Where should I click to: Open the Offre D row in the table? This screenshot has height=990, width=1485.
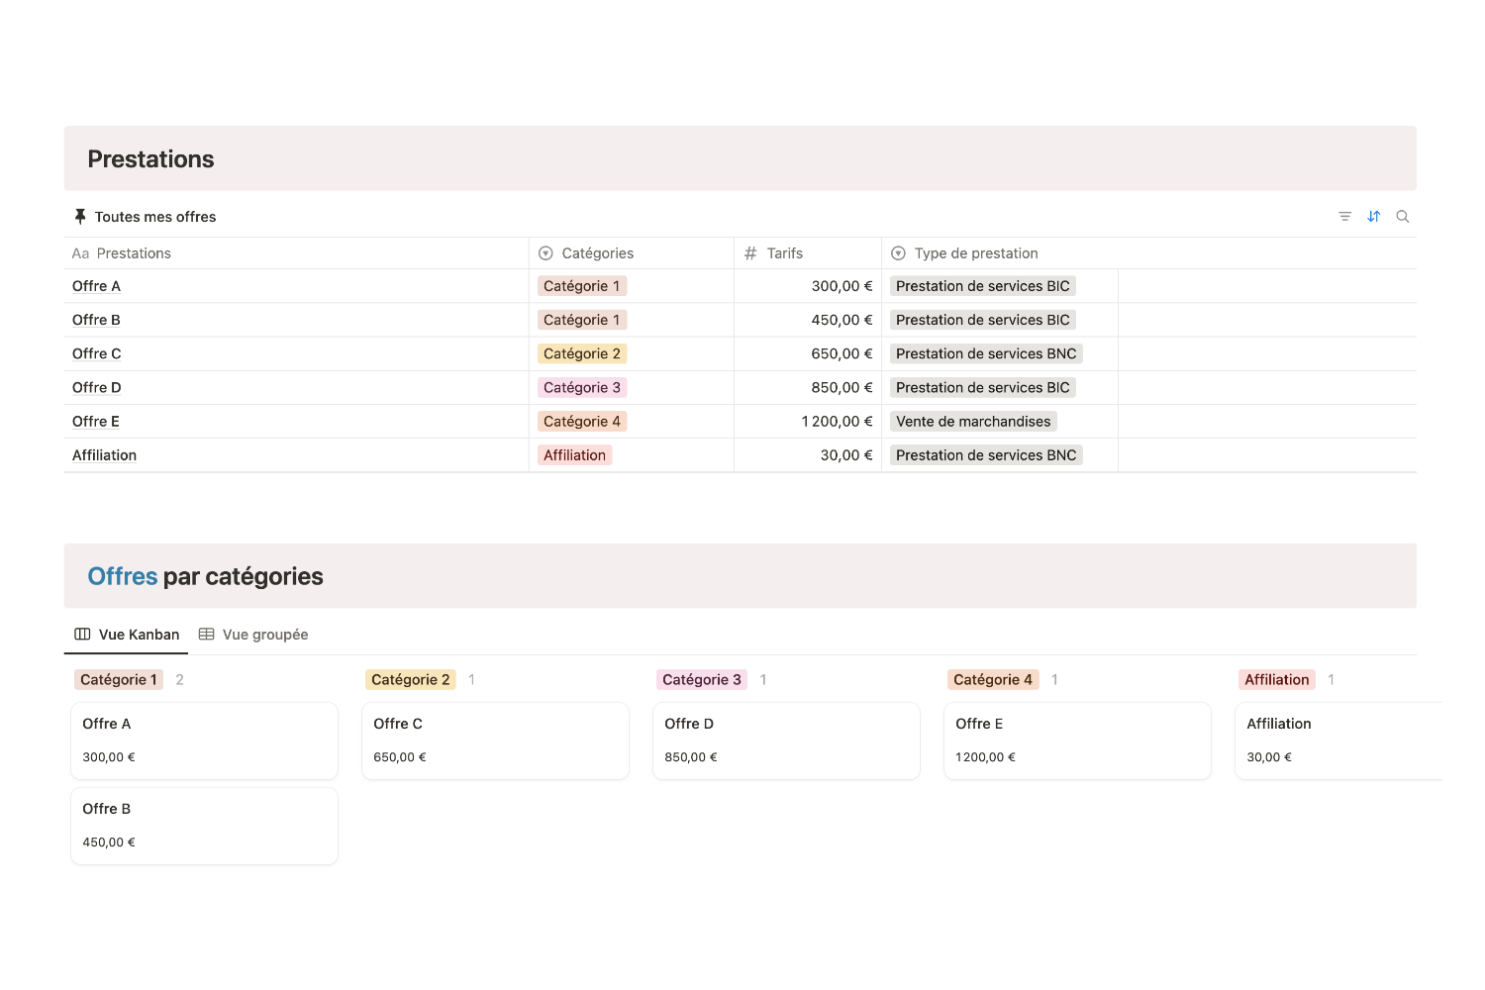97,387
